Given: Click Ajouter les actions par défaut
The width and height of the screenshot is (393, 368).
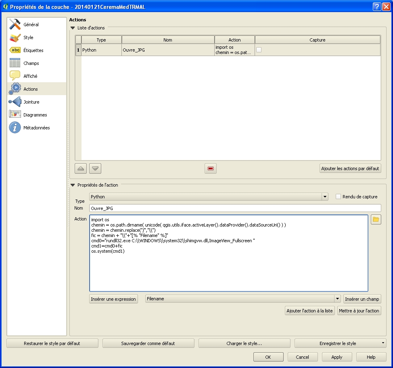Looking at the screenshot, I should click(x=350, y=168).
